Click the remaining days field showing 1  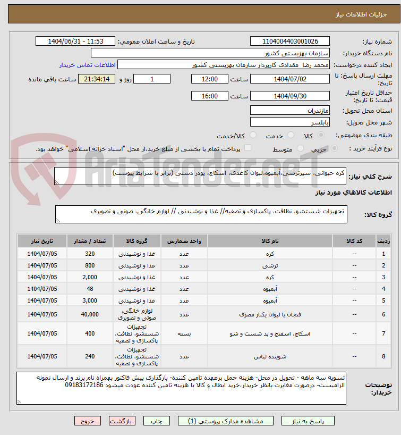point(152,79)
